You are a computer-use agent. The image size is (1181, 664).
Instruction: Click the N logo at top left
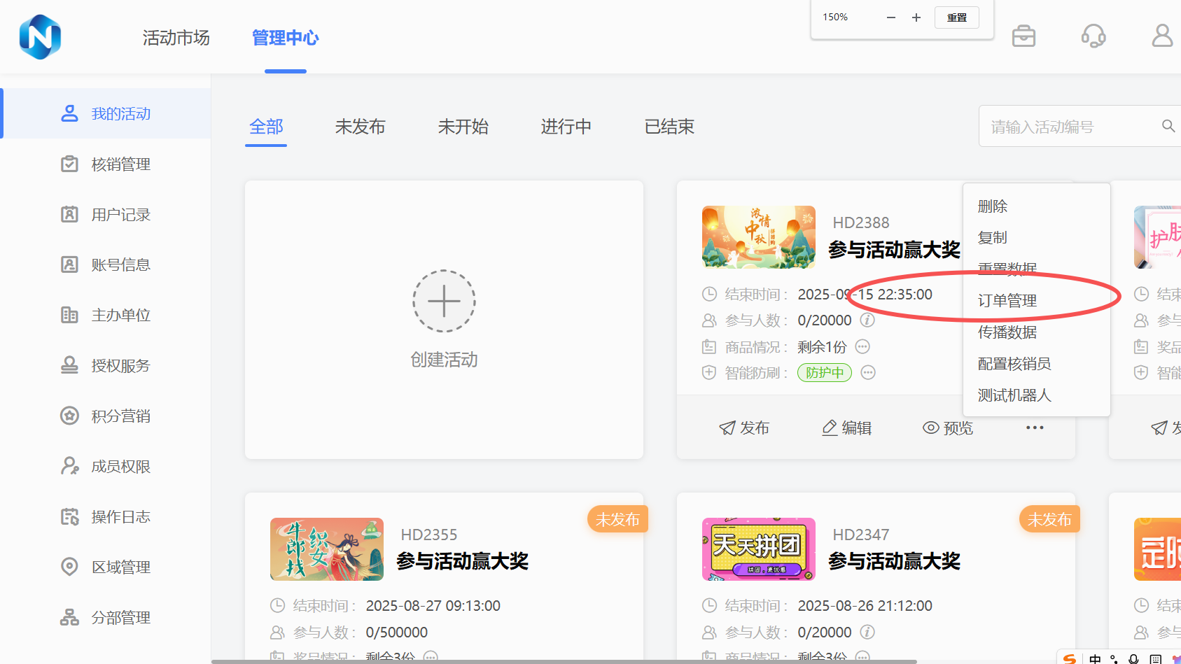pyautogui.click(x=40, y=37)
